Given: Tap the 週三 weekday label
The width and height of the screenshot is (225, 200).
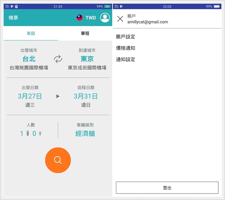Looking at the screenshot, I should coord(30,105).
